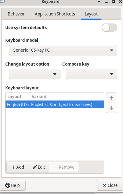Image resolution: width=123 pixels, height=194 pixels.
Task: Select the English (US) layout row
Action: point(55,104)
